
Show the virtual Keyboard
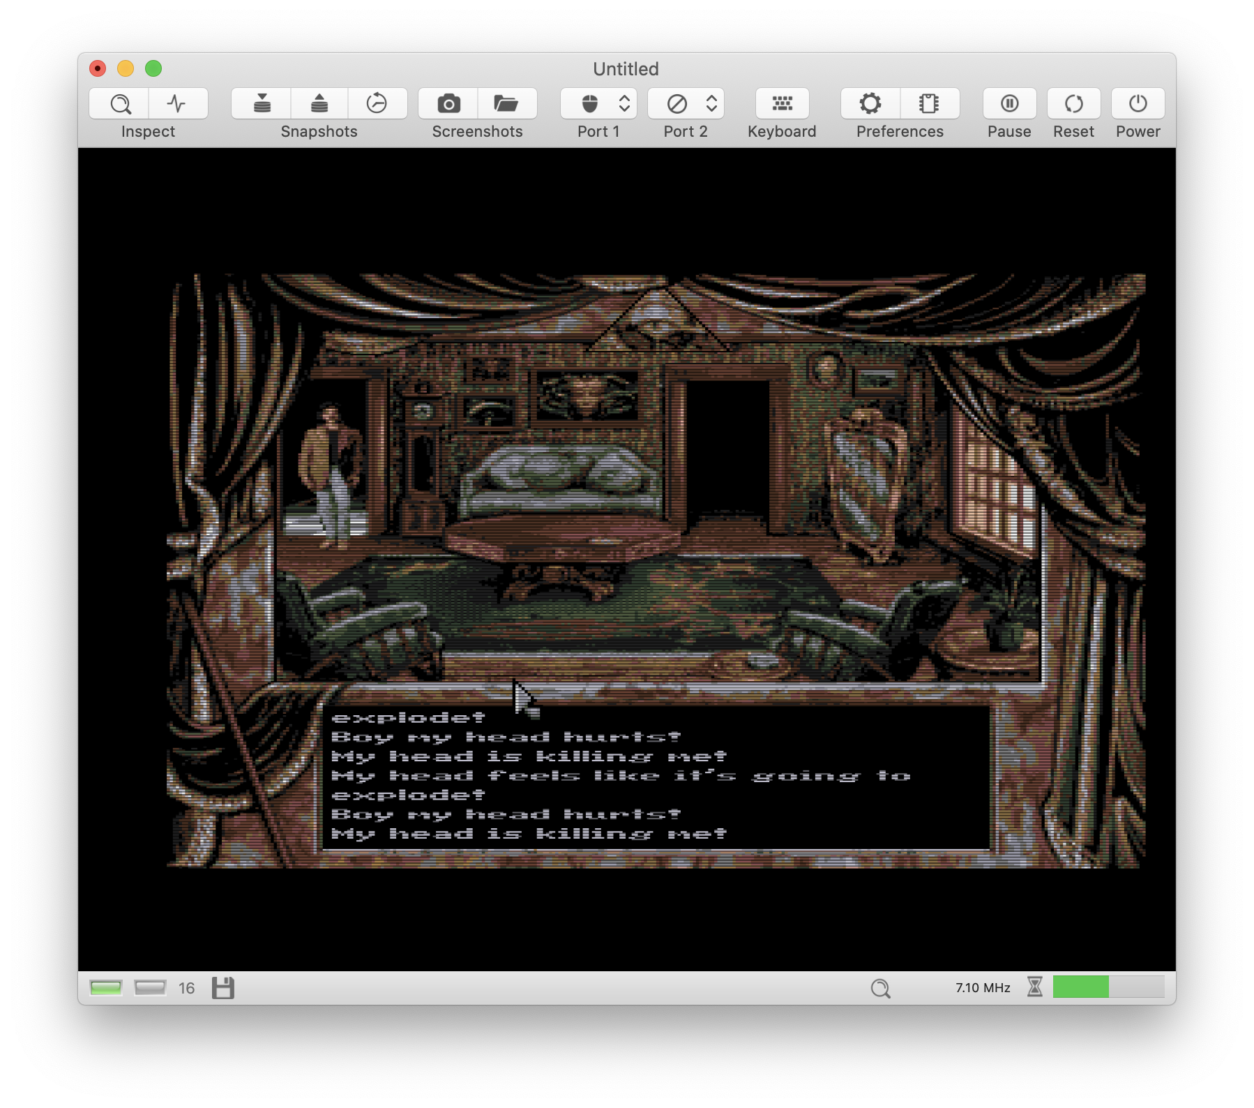coord(782,104)
